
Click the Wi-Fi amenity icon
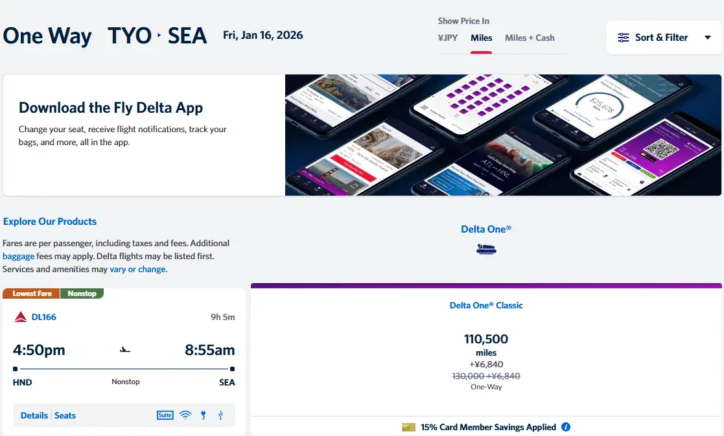185,415
